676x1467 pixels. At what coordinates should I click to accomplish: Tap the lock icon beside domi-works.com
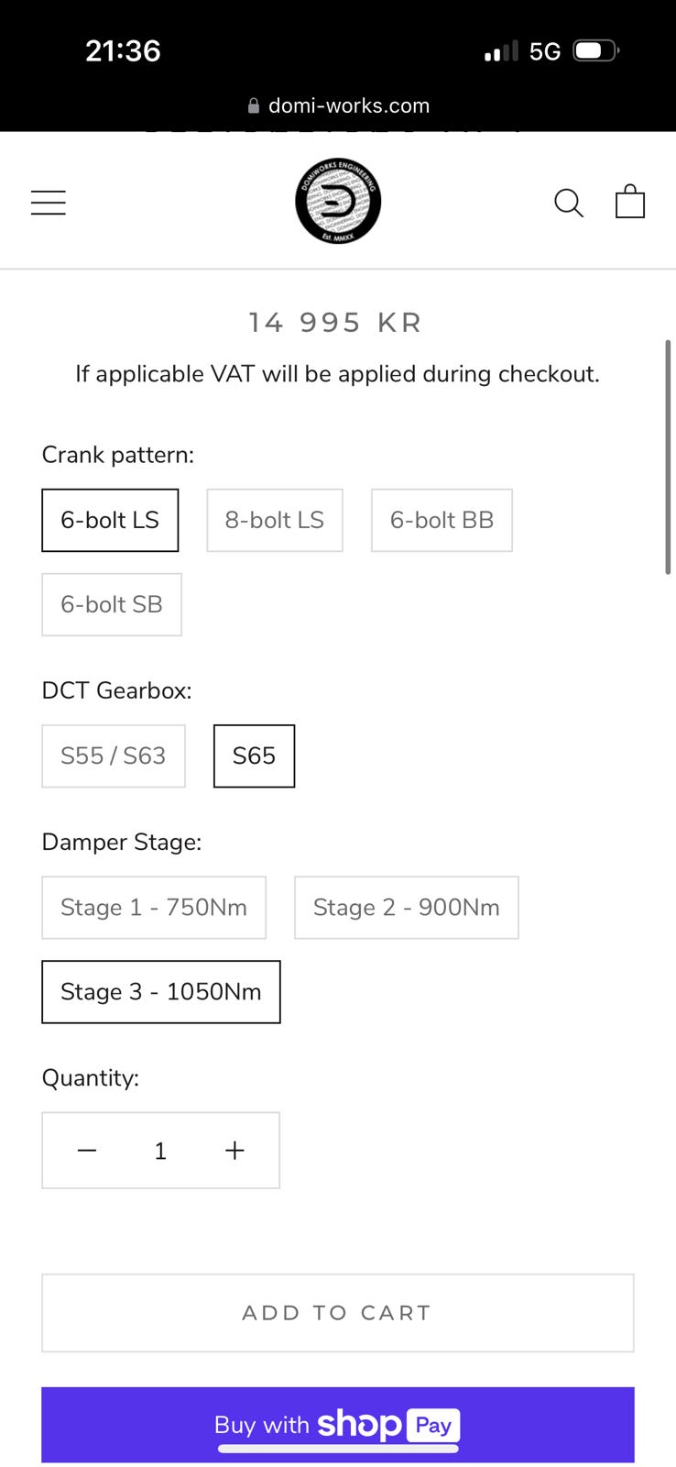[254, 106]
